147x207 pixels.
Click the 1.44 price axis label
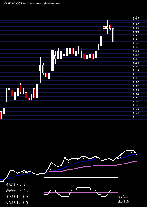[136, 32]
